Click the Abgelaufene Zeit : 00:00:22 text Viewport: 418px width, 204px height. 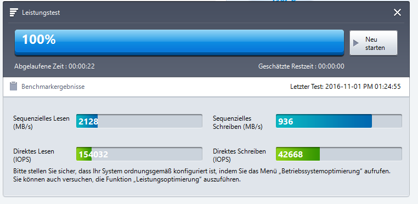tap(54, 66)
